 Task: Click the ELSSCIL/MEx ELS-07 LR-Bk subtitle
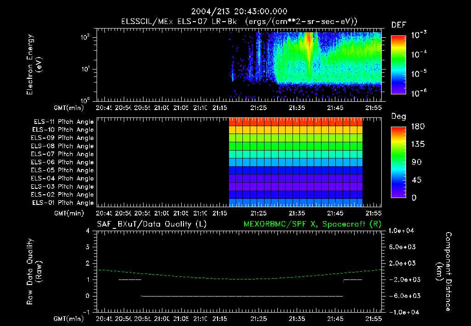(x=179, y=22)
